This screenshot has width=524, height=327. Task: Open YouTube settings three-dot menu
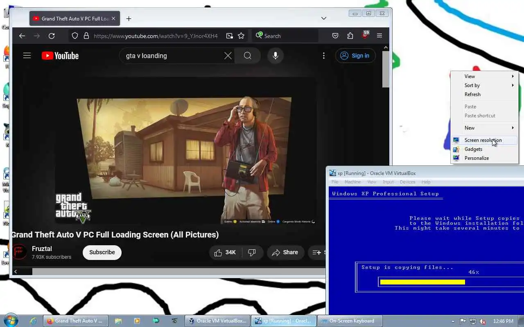324,56
